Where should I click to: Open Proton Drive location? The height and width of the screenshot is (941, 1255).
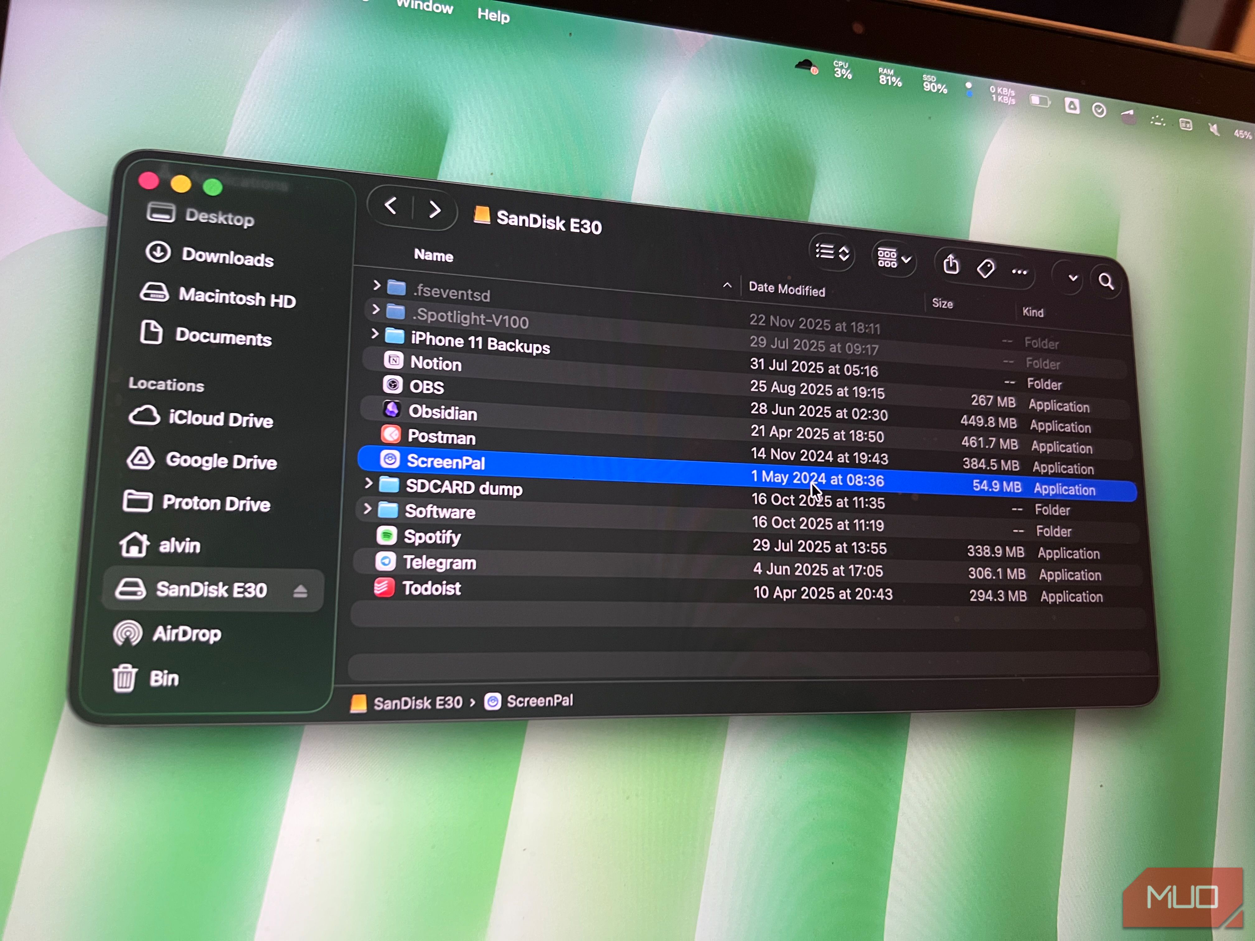196,502
